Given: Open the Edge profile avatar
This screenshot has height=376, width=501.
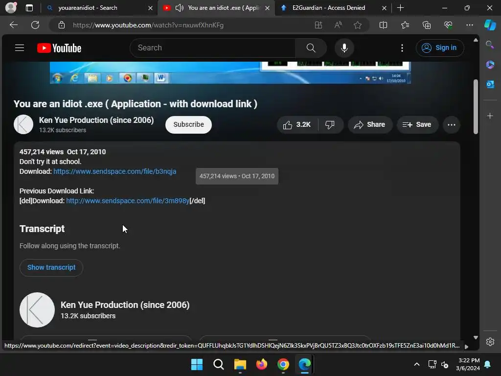Looking at the screenshot, I should pos(11,8).
